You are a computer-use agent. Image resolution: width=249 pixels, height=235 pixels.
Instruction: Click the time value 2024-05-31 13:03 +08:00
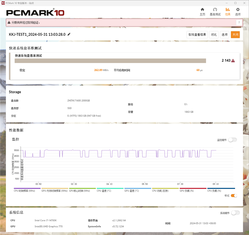click(203, 223)
